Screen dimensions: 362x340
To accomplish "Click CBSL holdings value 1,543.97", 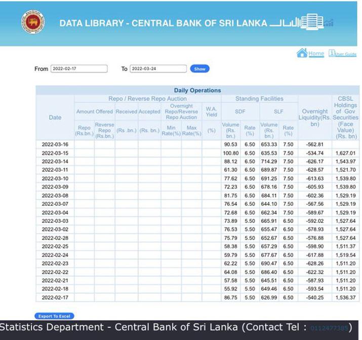I will pos(345,162).
